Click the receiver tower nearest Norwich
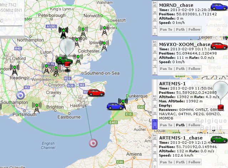Viewport: 228px width, 168px height. pos(83,32)
